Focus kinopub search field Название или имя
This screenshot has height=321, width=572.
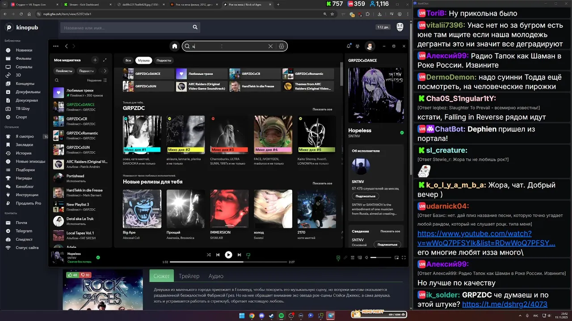click(130, 28)
